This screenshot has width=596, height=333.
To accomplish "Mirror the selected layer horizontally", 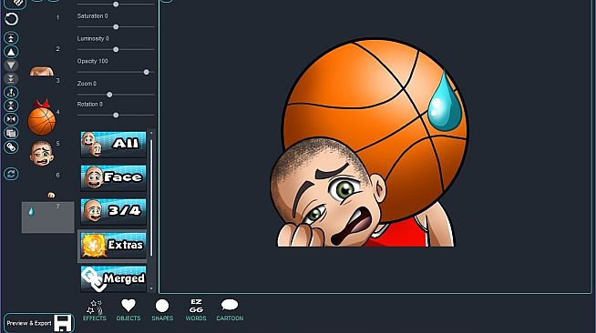I will (x=11, y=119).
